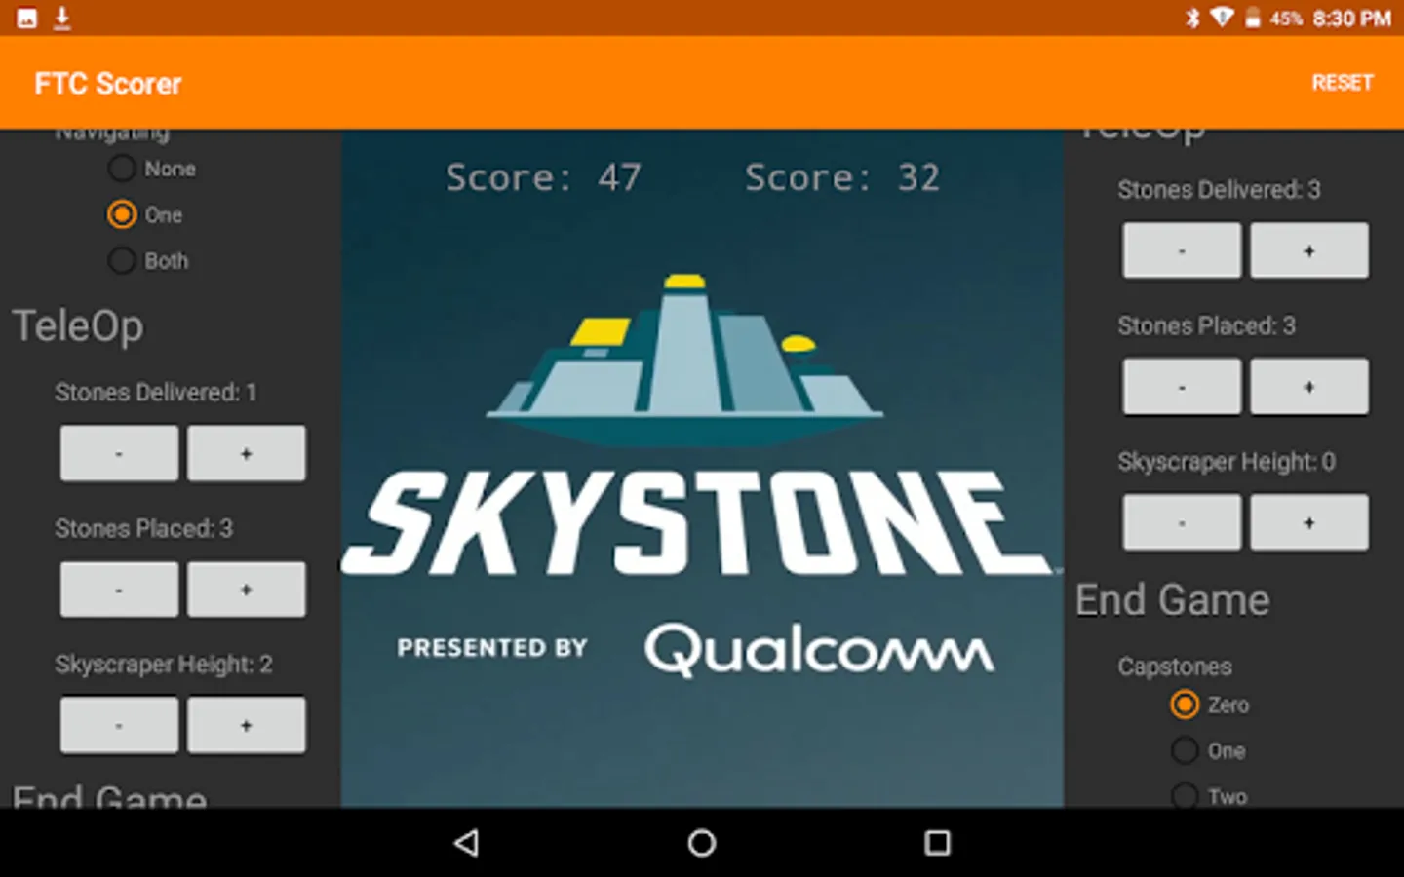Select Two capstones radio button
The image size is (1404, 877).
(x=1185, y=796)
